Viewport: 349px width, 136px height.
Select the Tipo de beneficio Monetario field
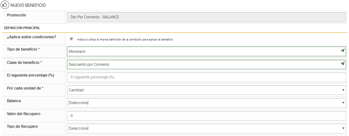[x=202, y=51]
